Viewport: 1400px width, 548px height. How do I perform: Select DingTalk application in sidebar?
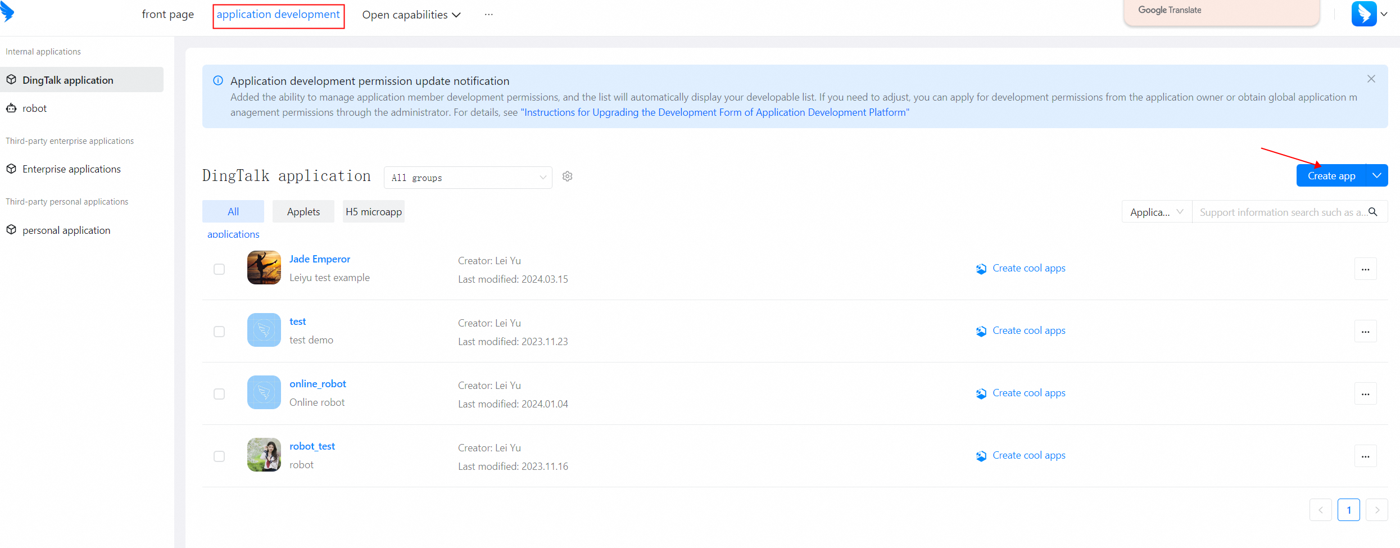pos(82,80)
